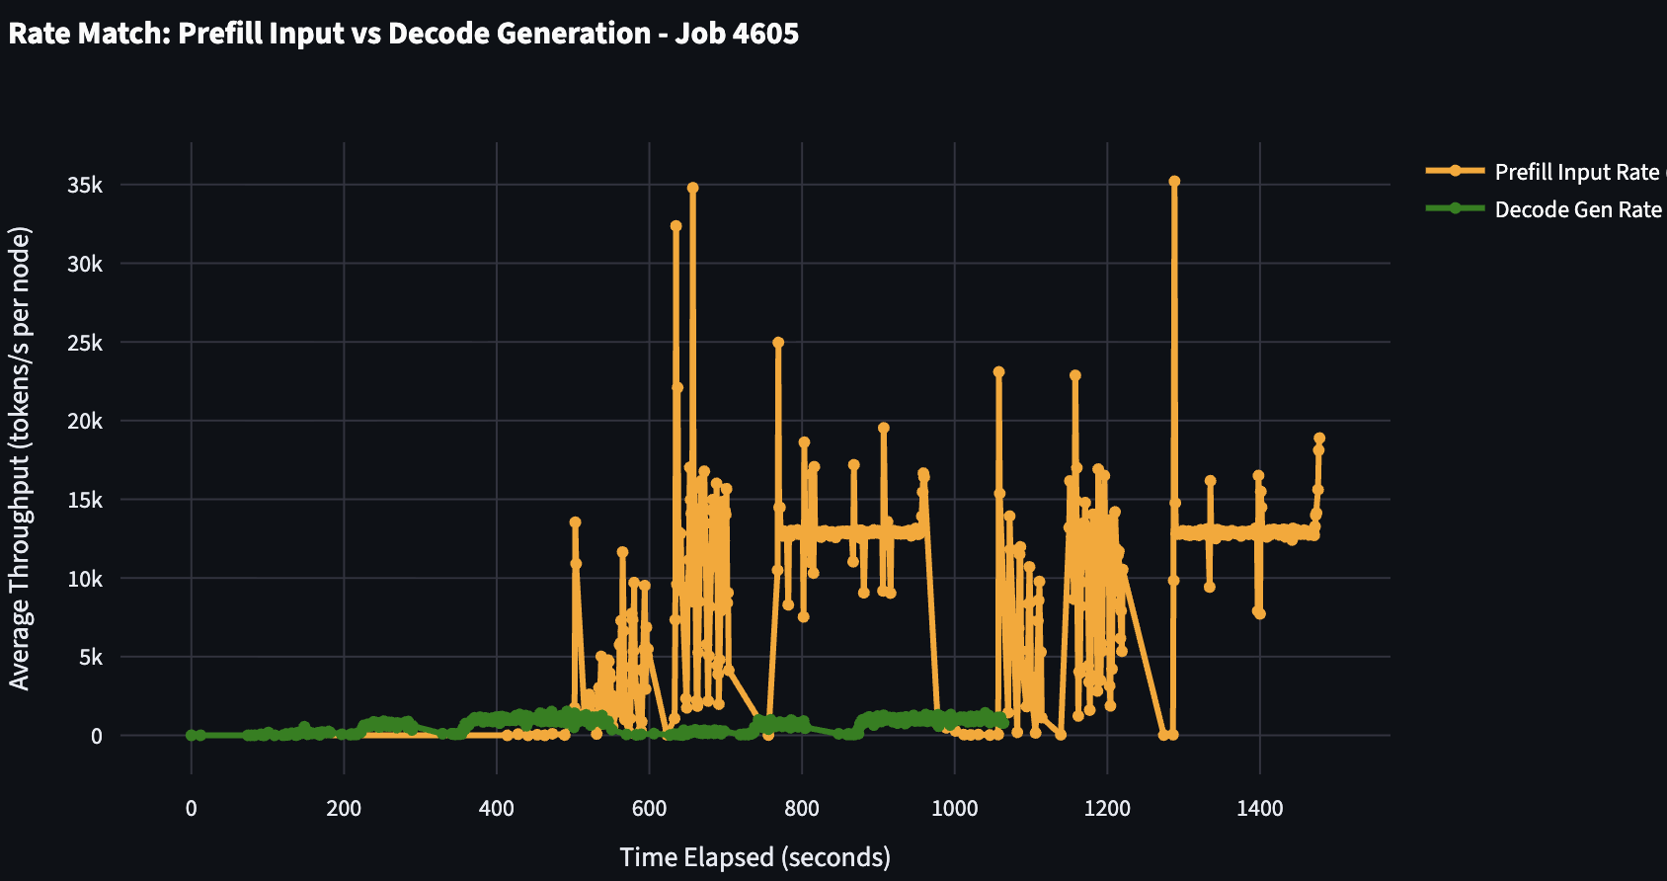Click the 35k y-axis tick label
The width and height of the screenshot is (1667, 881).
click(x=85, y=186)
